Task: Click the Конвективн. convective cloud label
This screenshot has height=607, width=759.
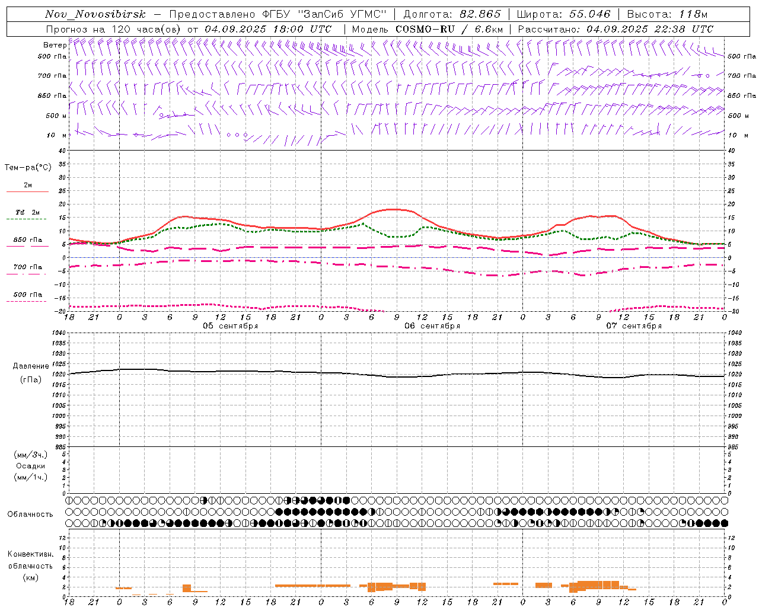Action: (30, 554)
